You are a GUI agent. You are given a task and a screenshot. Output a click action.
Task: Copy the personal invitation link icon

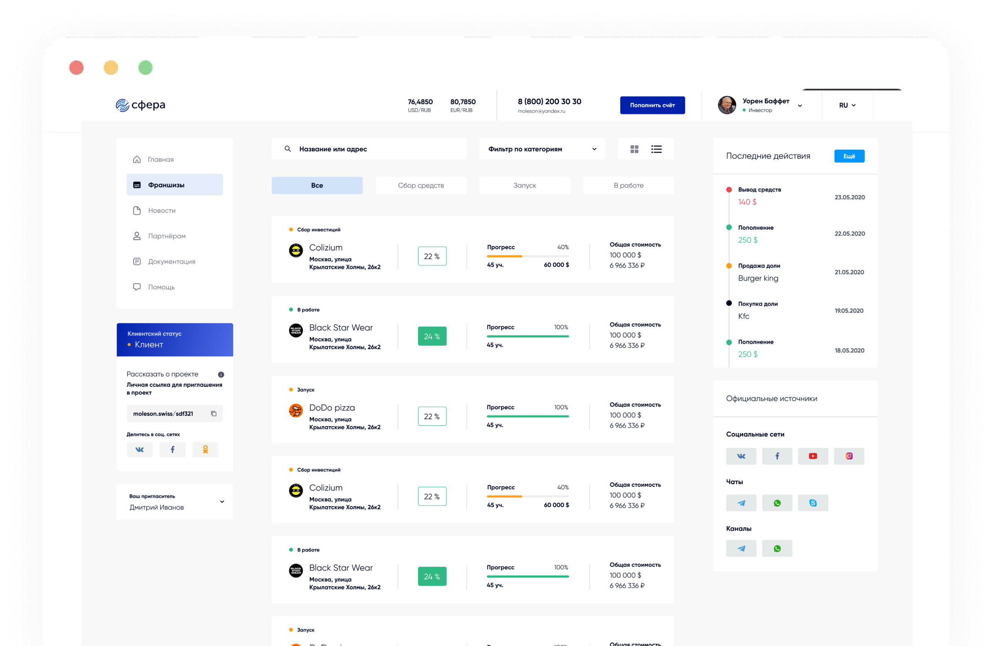[214, 413]
